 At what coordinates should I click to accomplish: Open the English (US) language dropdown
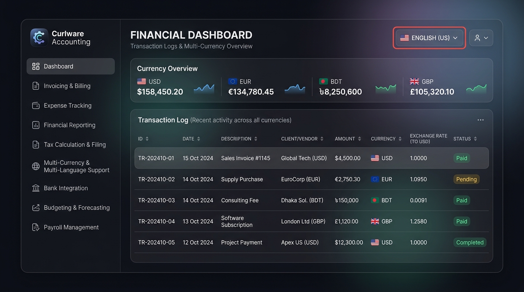[429, 38]
